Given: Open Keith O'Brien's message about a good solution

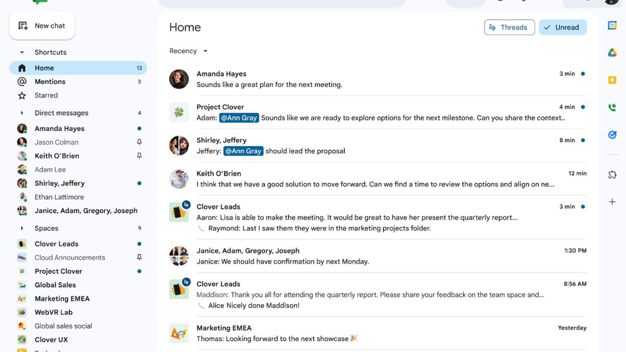Looking at the screenshot, I should pos(376,185).
